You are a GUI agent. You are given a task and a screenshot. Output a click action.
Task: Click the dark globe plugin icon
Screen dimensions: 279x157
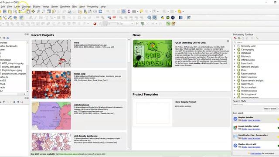[x=173, y=17]
